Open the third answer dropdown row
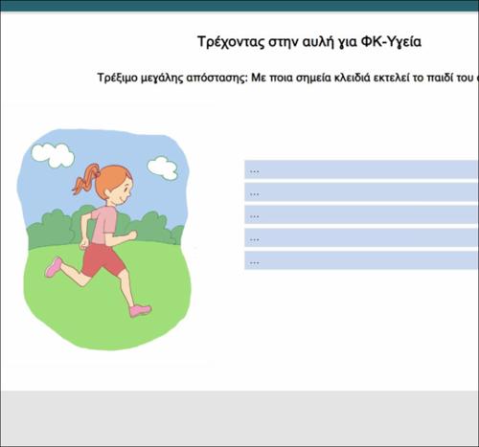 point(361,214)
